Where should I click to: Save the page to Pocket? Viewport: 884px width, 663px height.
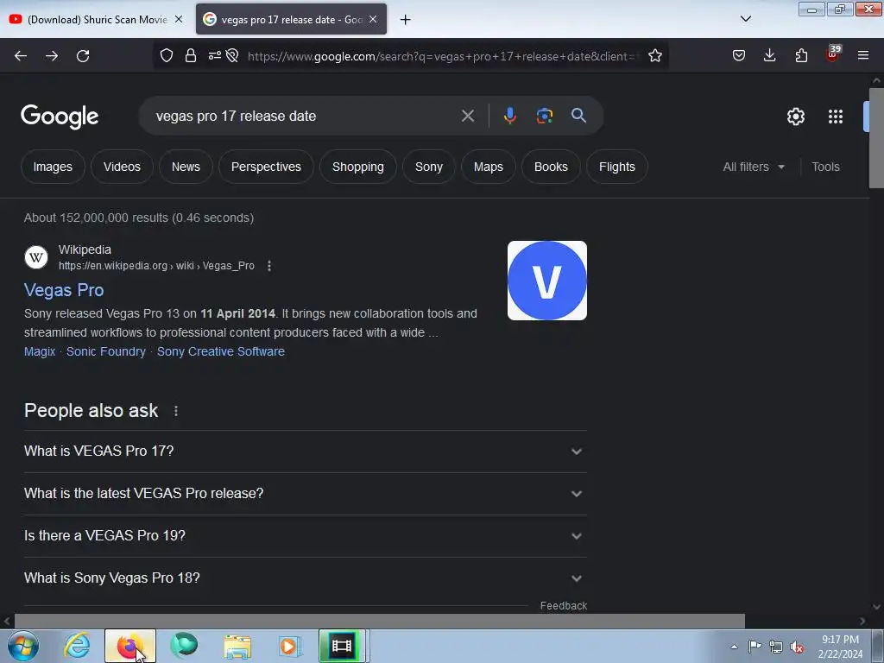point(739,55)
